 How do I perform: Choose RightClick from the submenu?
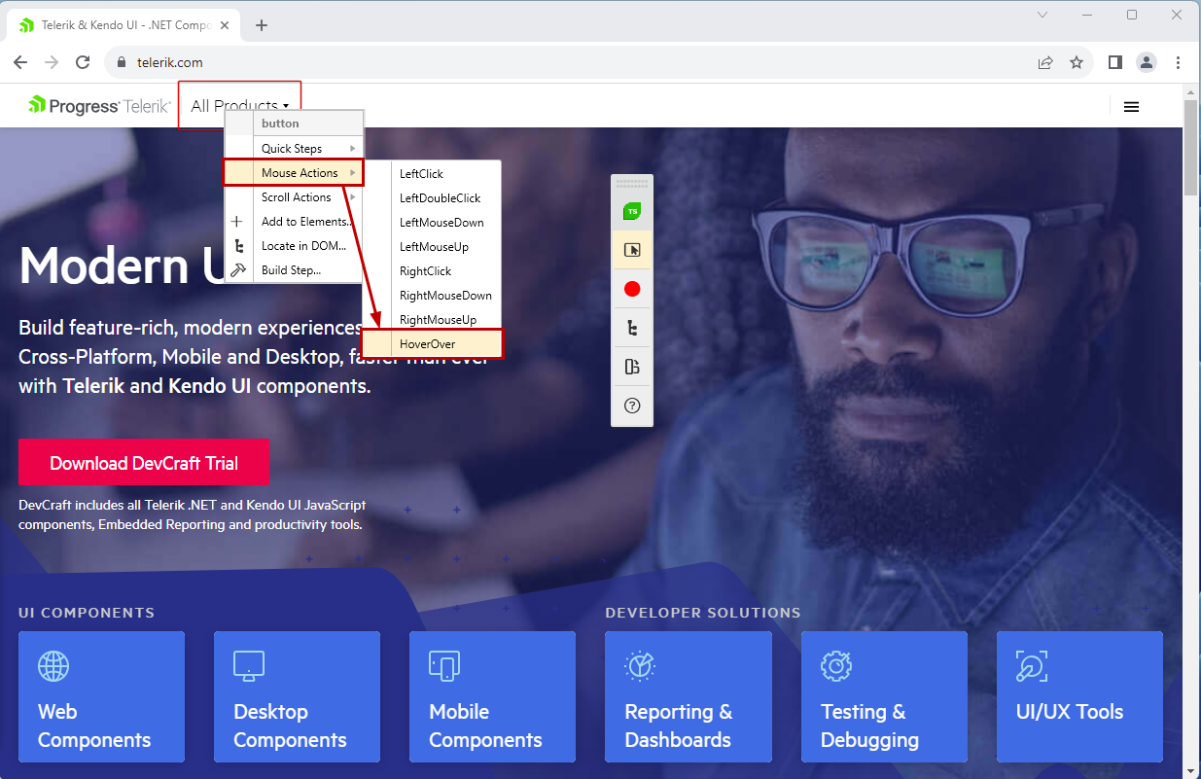432,271
